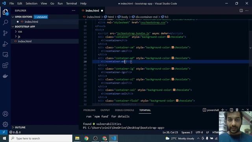This screenshot has height=142, width=252.
Task: Open the Run and Debug view
Action: (x=5, y=44)
